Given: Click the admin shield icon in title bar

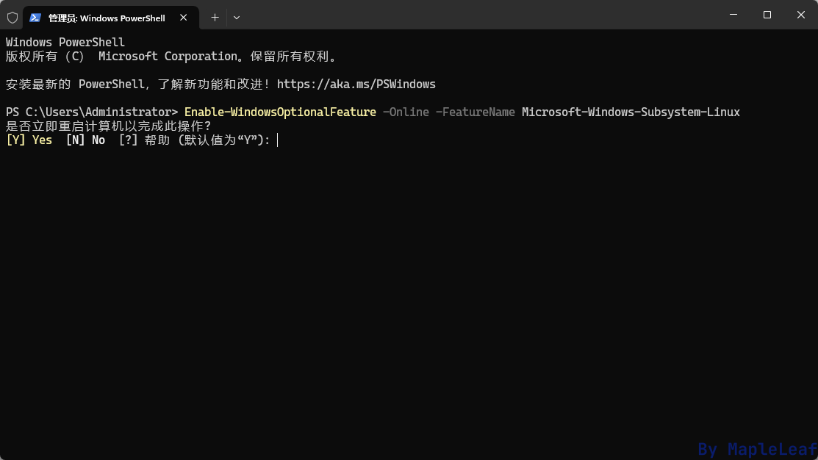Looking at the screenshot, I should pos(12,18).
